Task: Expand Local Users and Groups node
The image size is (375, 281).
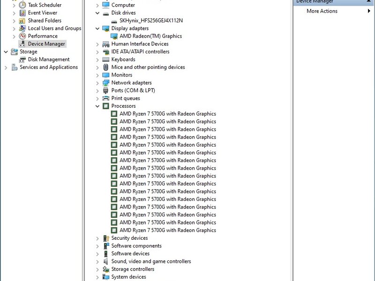Action: 14,29
